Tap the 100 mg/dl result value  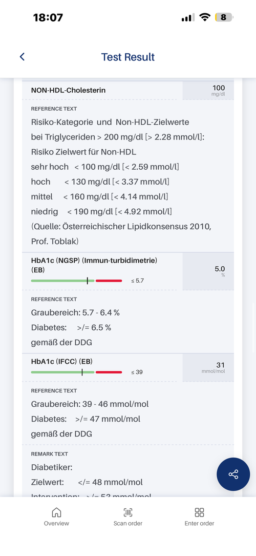(218, 90)
